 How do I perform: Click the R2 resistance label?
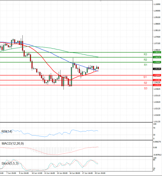[x=145, y=60]
